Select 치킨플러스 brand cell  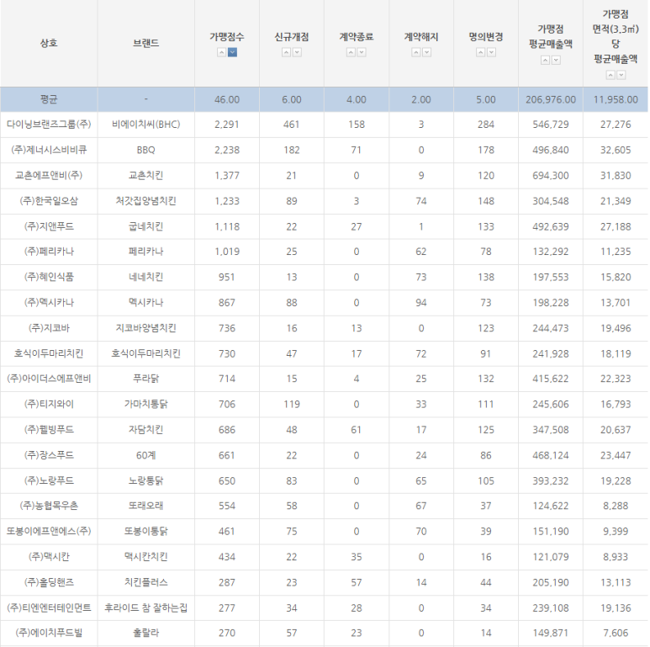click(146, 582)
